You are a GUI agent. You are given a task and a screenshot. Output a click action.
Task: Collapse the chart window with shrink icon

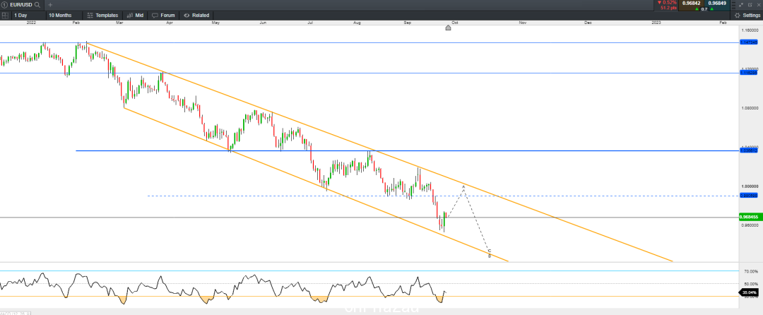point(741,5)
